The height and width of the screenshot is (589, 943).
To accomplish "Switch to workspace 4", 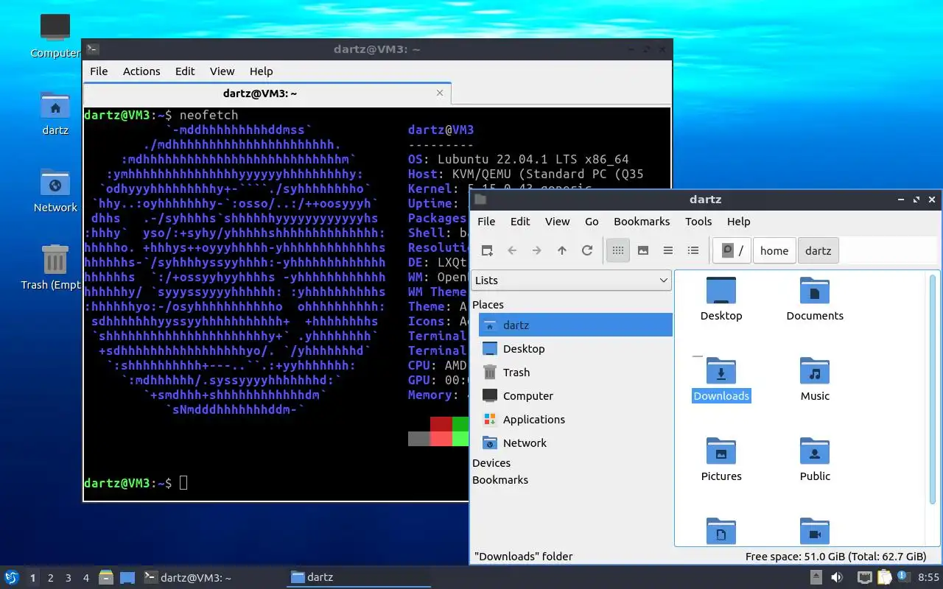I will 86,578.
